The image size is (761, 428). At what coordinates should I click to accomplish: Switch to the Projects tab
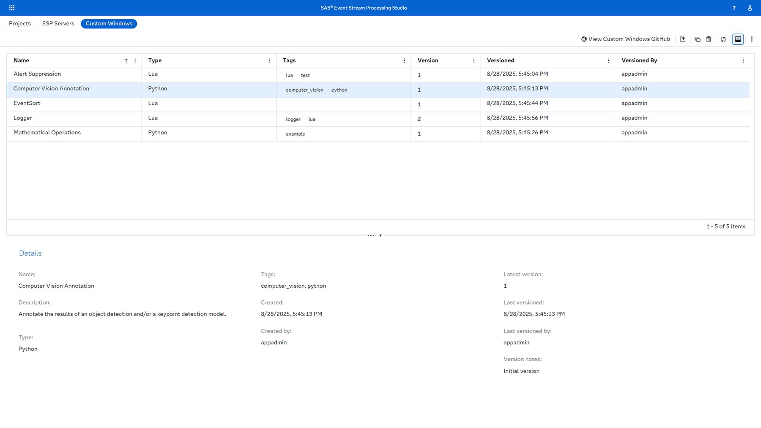pyautogui.click(x=20, y=23)
